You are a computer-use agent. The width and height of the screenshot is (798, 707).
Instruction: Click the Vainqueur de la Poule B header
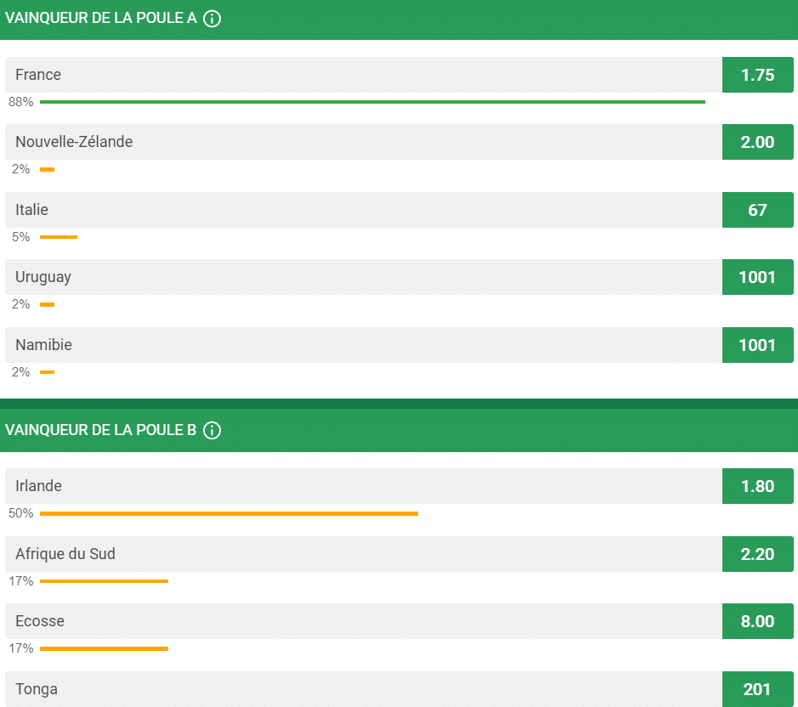pos(399,430)
